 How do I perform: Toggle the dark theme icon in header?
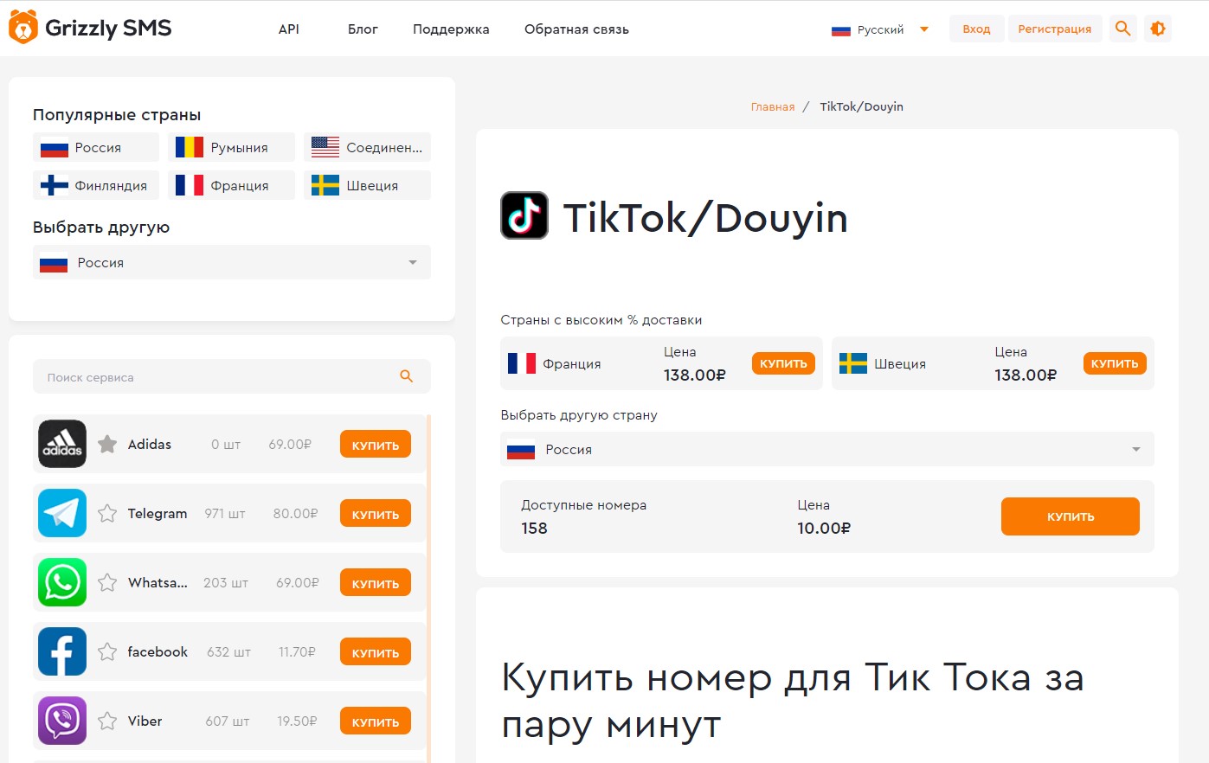1158,29
